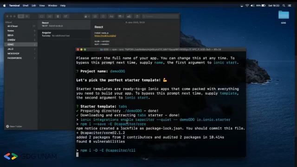Click 'found 0 vulnerabilities' line in Terminal
Viewport: 297px width, 167px height.
click(x=101, y=141)
